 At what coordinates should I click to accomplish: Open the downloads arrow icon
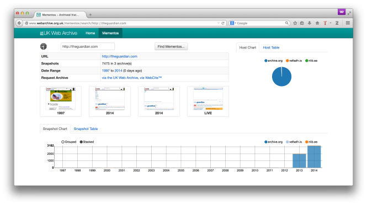310,23
